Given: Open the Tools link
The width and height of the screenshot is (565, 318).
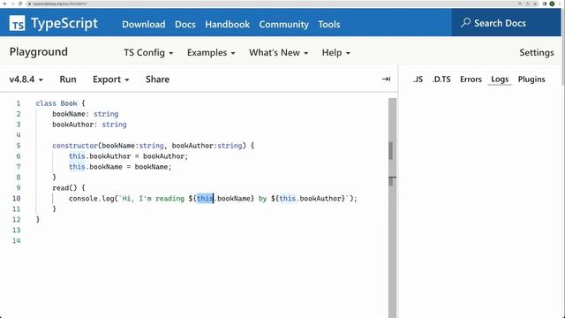Looking at the screenshot, I should (329, 24).
